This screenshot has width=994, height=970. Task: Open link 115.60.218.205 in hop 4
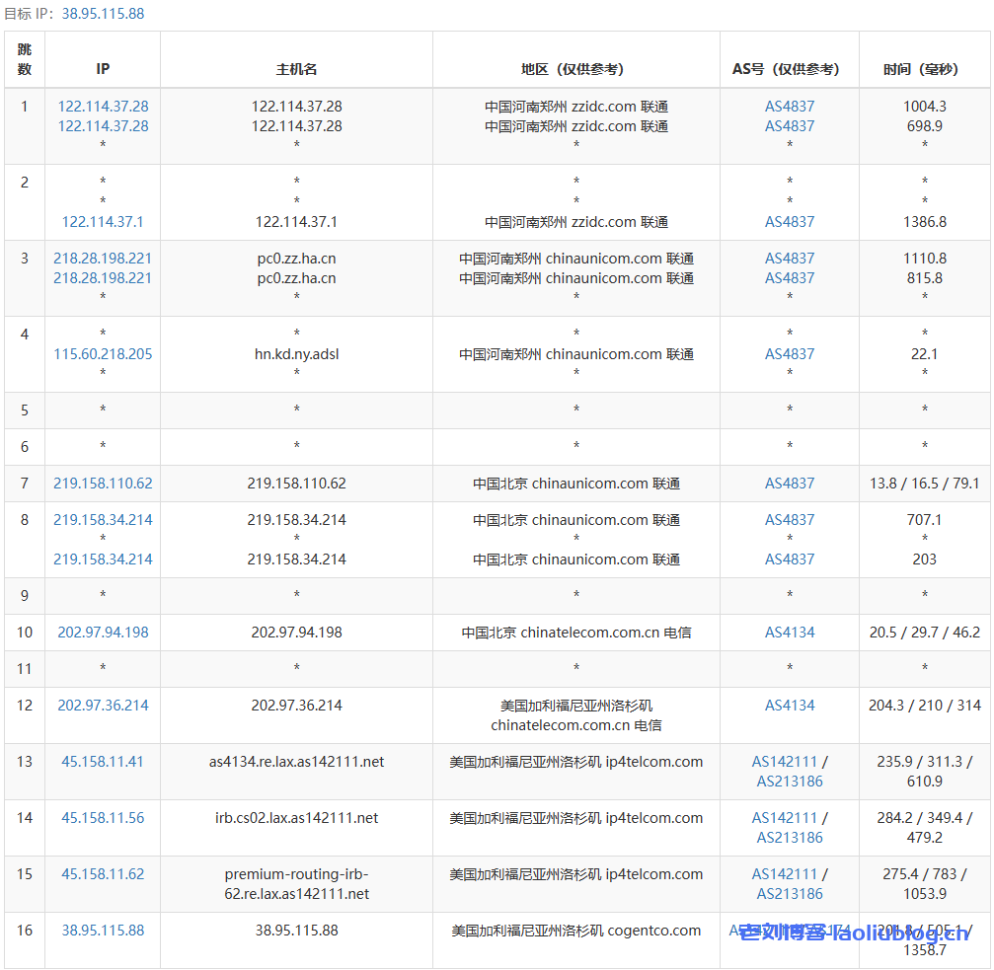coord(102,353)
